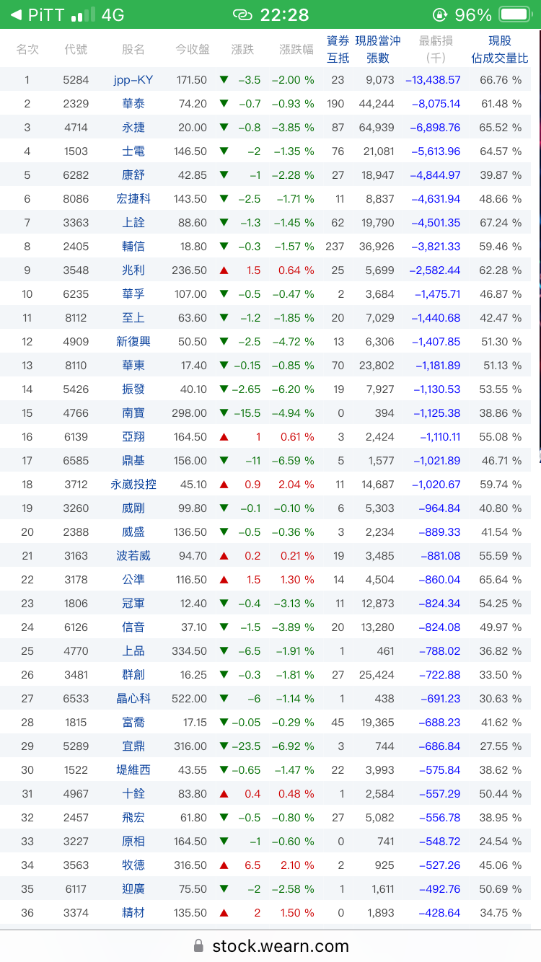Sort by 現股當沖張數 column header

tap(378, 49)
